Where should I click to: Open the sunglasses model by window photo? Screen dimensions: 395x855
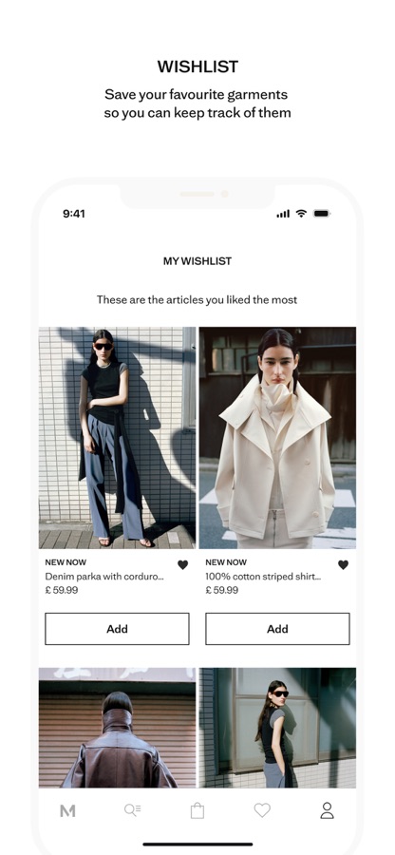[277, 728]
